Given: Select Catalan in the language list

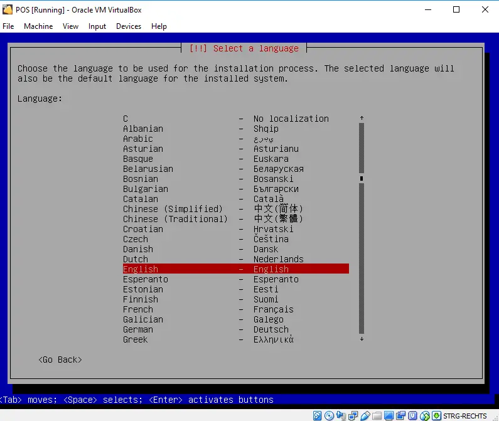Looking at the screenshot, I should [x=236, y=199].
